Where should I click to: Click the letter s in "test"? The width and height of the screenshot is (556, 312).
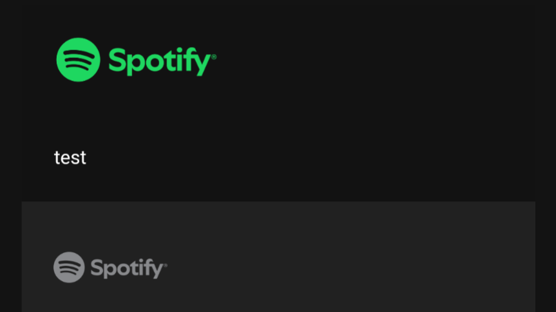75,159
